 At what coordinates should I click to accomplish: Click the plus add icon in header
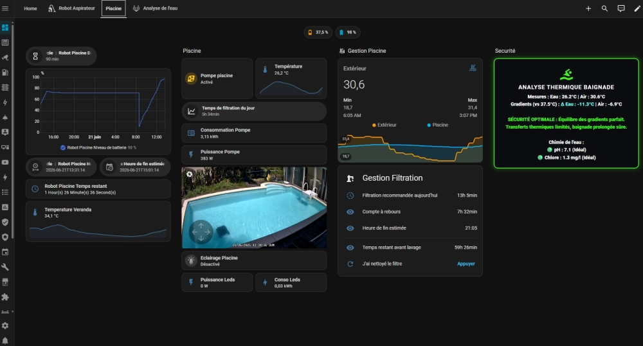pyautogui.click(x=588, y=8)
